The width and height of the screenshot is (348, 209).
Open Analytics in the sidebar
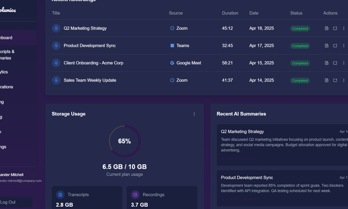(x=5, y=72)
